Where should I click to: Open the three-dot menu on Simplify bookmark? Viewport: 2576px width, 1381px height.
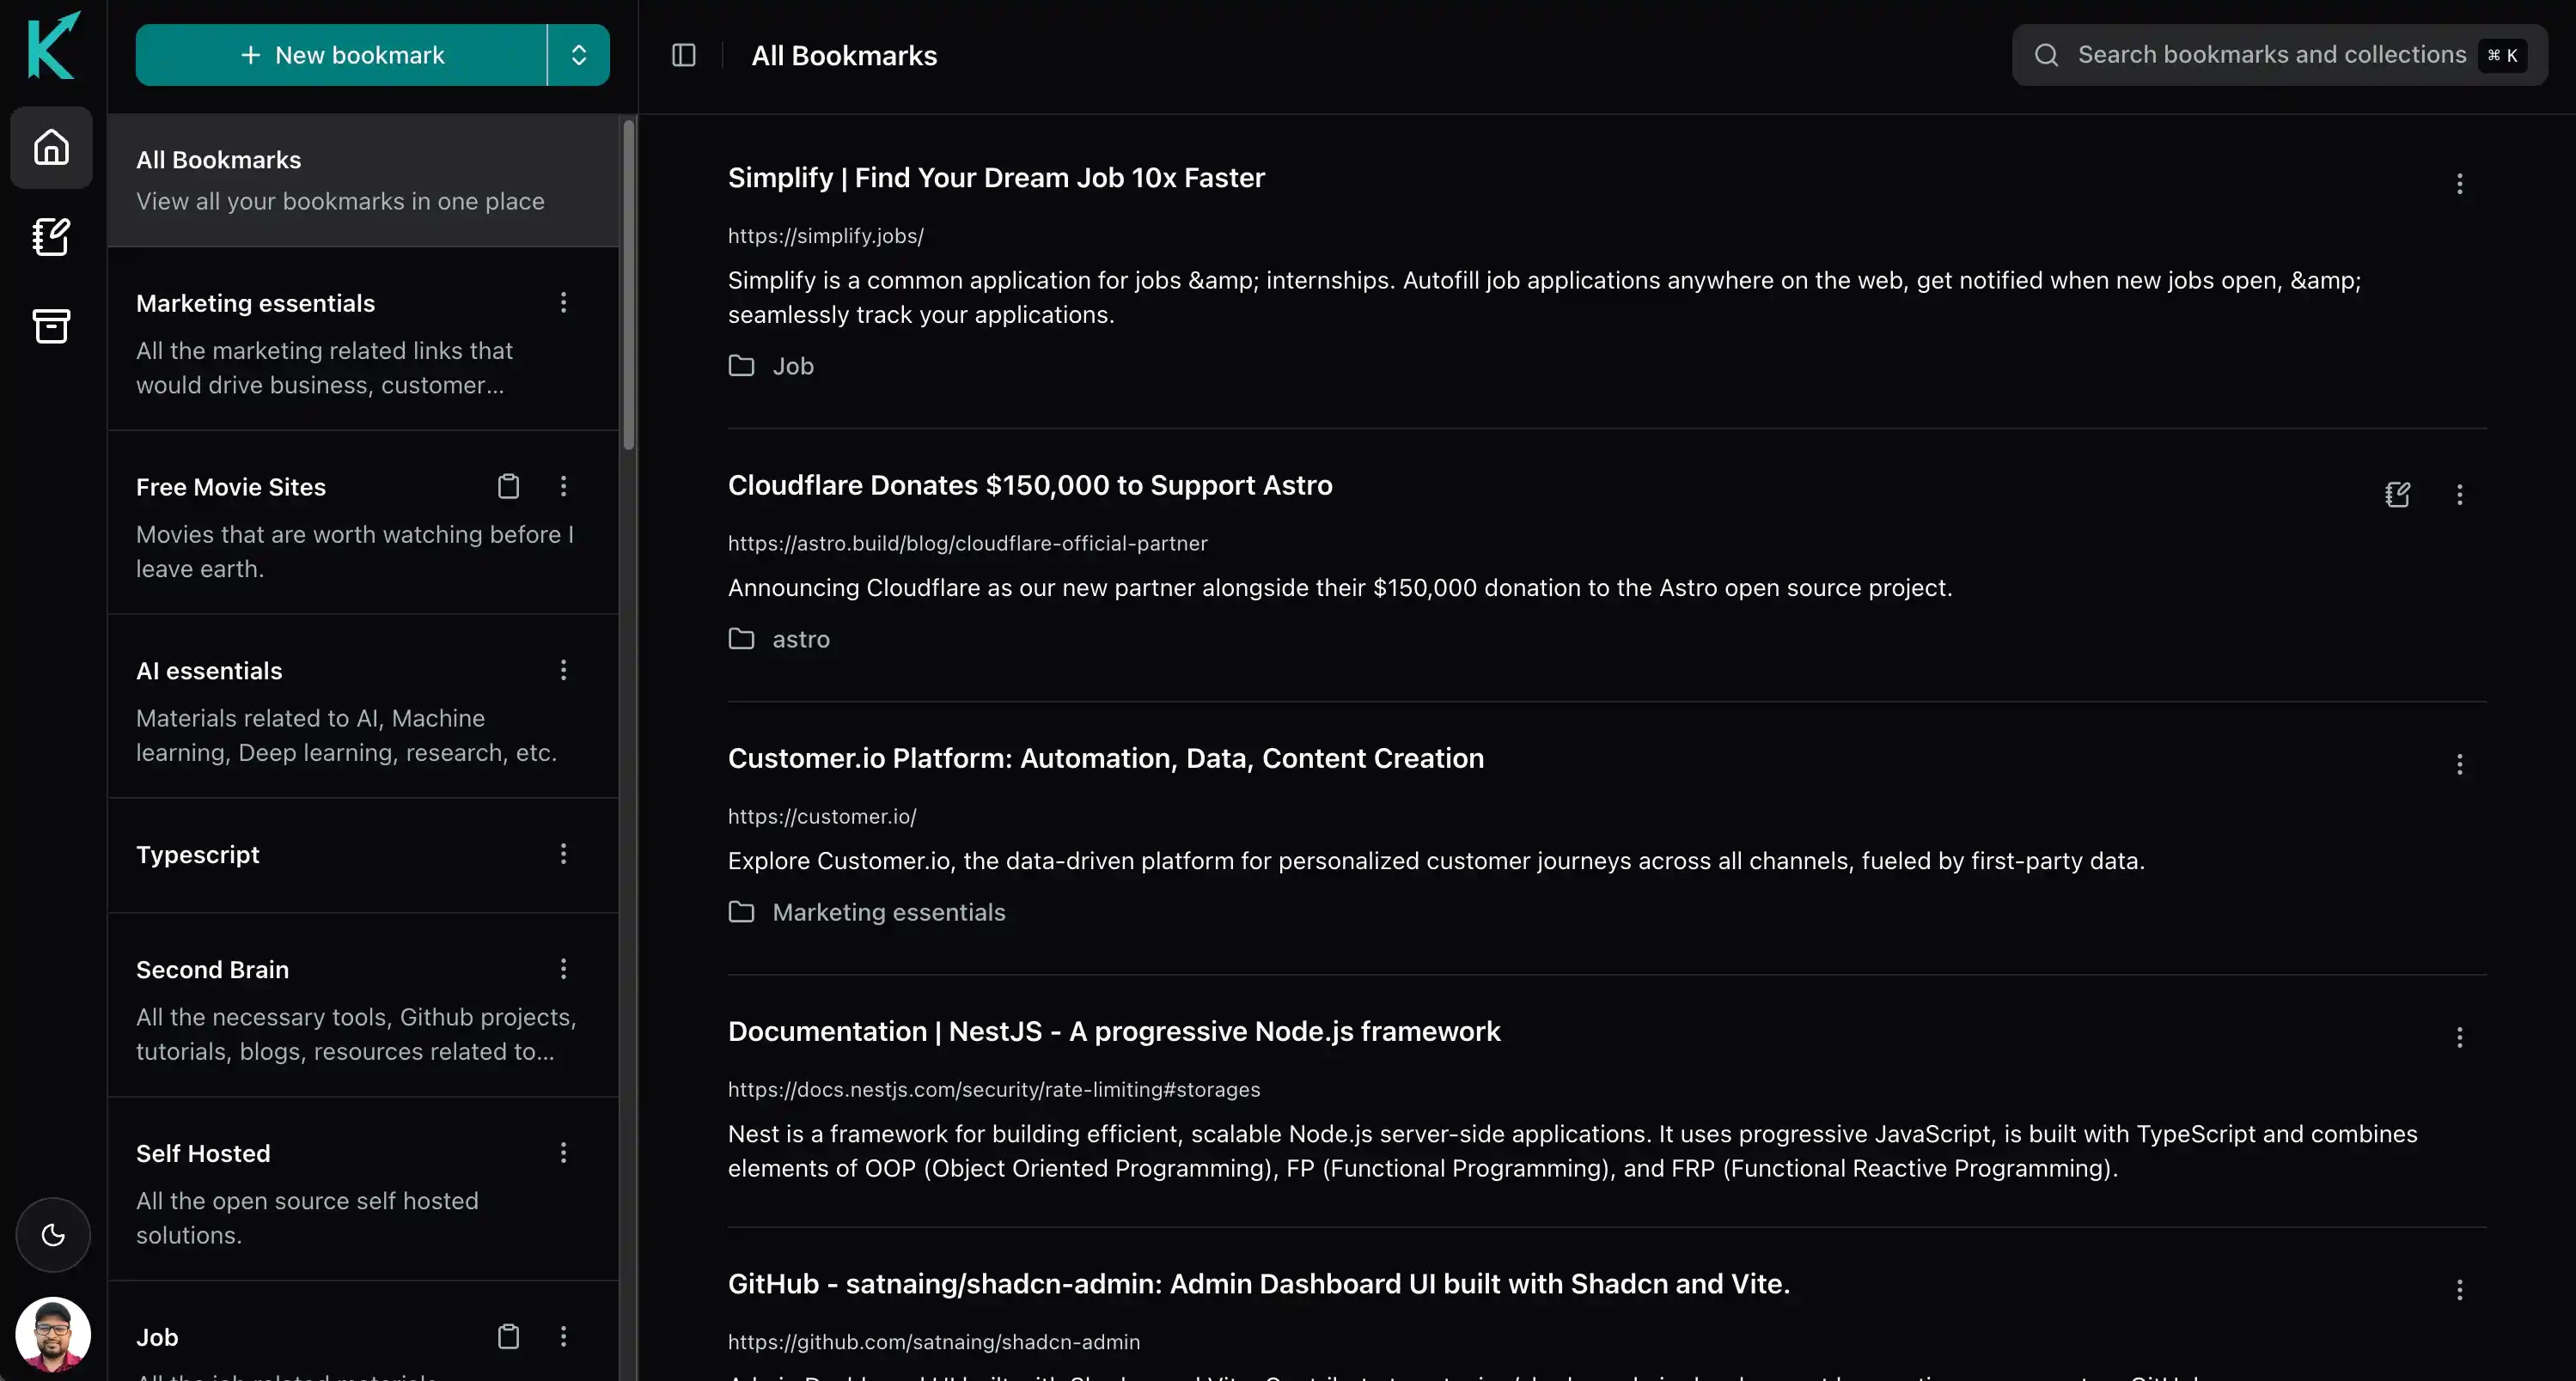tap(2460, 183)
